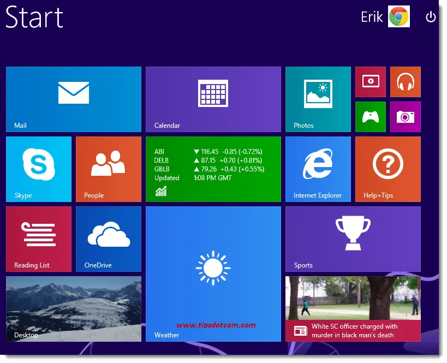The width and height of the screenshot is (447, 363).
Task: Open the Sports trophy tile
Action: point(353,239)
